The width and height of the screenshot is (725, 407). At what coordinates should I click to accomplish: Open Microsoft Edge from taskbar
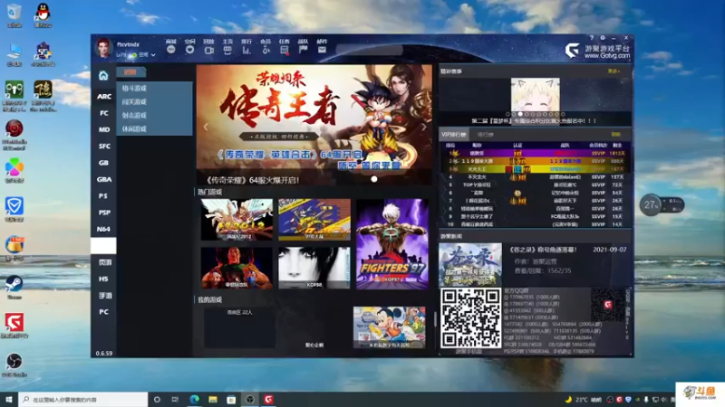pos(194,400)
